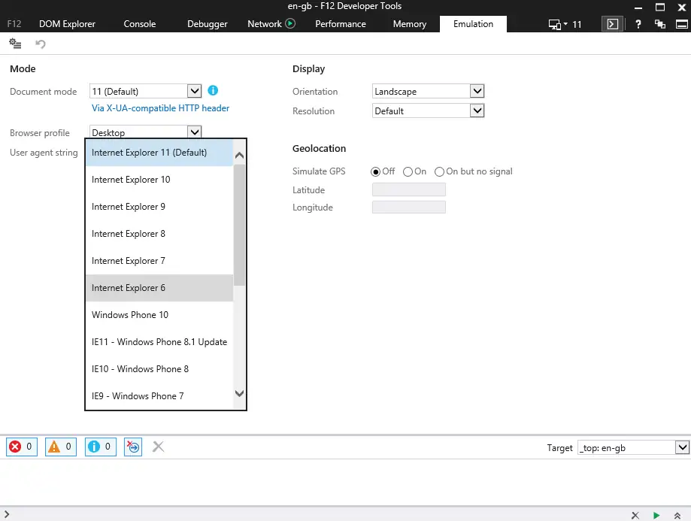Select the Emulation tab
Image resolution: width=691 pixels, height=521 pixels.
473,24
